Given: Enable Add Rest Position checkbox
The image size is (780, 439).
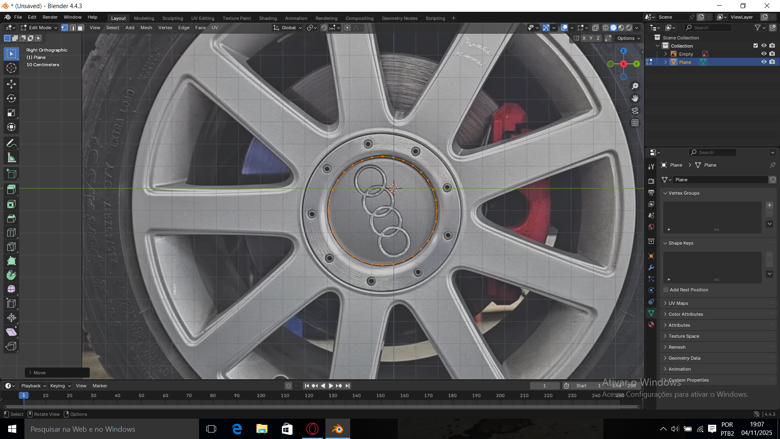Looking at the screenshot, I should coord(666,290).
